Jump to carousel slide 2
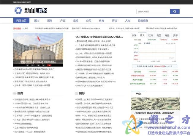 pyautogui.click(x=33, y=65)
